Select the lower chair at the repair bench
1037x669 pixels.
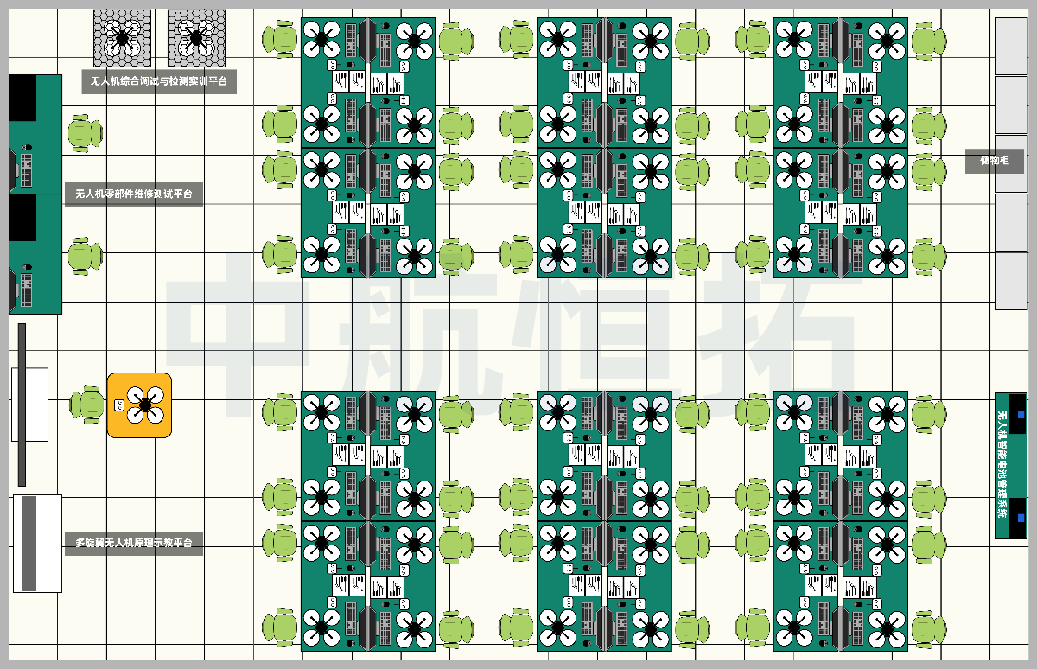[x=84, y=255]
